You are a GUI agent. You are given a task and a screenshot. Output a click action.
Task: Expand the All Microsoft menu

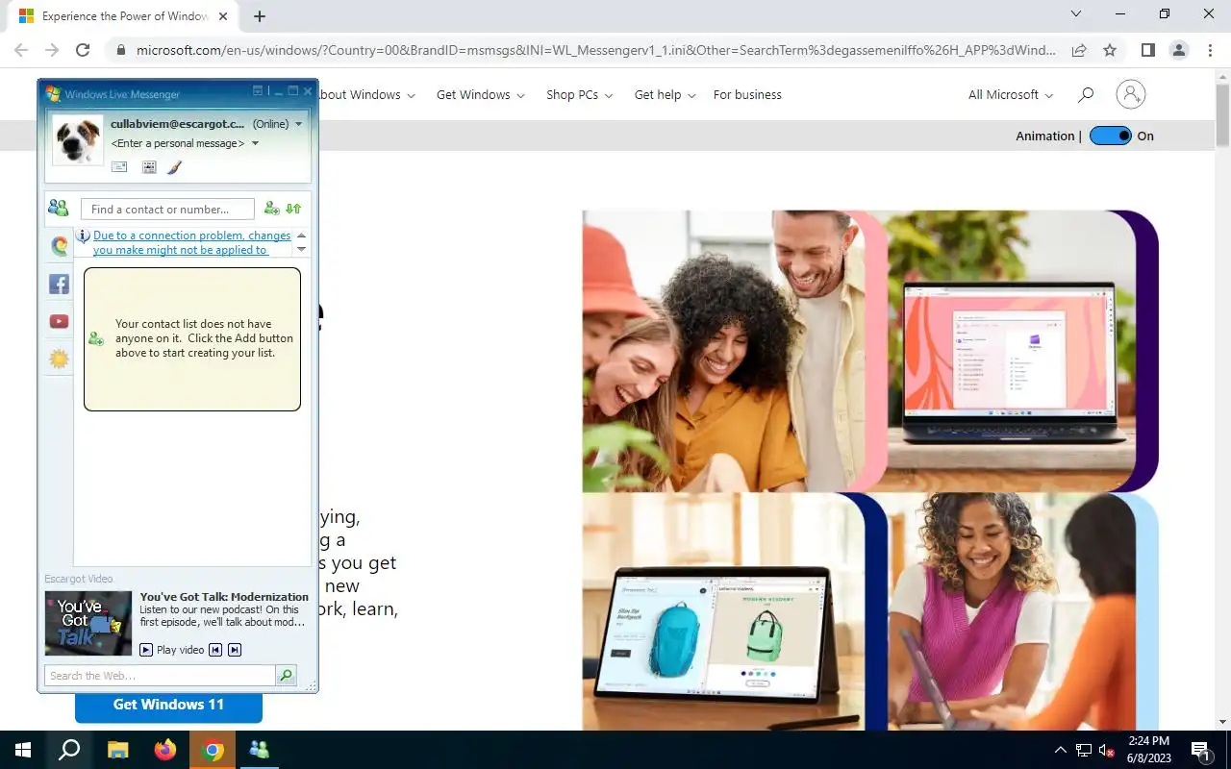coord(1011,94)
